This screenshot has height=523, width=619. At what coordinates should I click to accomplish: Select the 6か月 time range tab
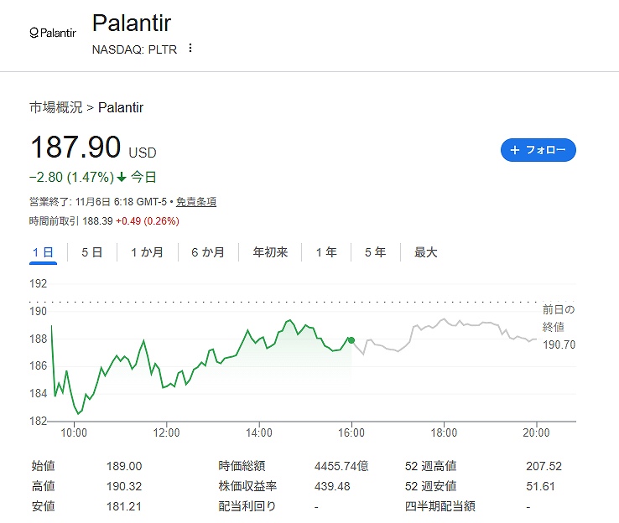(207, 252)
